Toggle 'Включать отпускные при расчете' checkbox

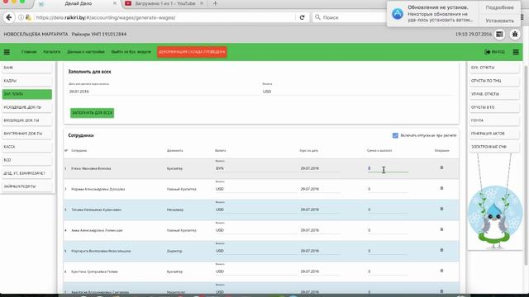(395, 135)
